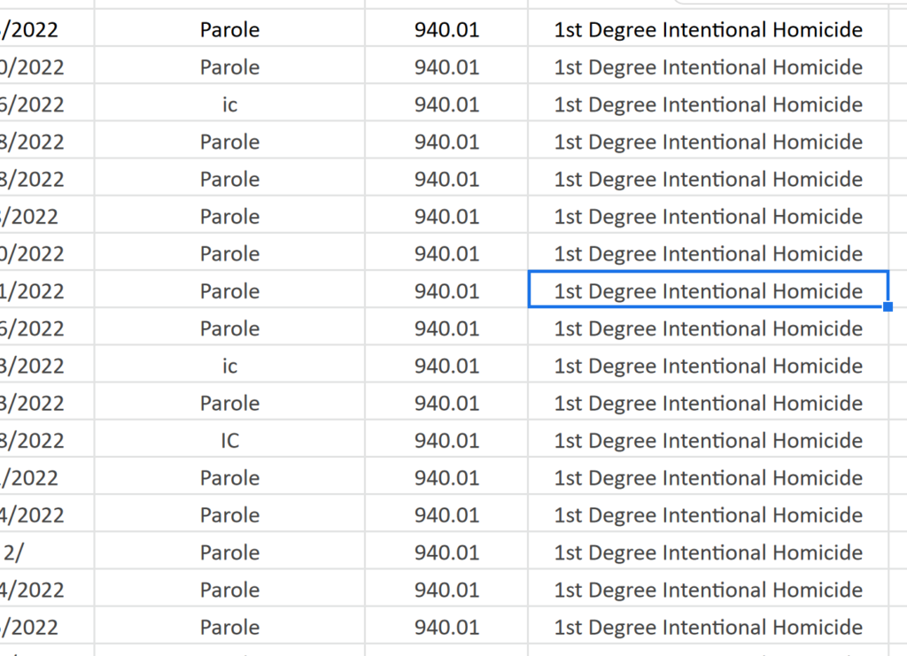Screen dimensions: 907x656
Task: Click the blue-outlined Homicide cell
Action: (x=708, y=291)
